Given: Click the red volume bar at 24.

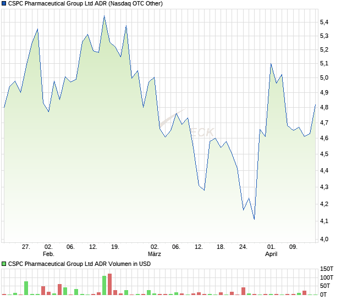Looking at the screenshot, I should pos(243,291).
